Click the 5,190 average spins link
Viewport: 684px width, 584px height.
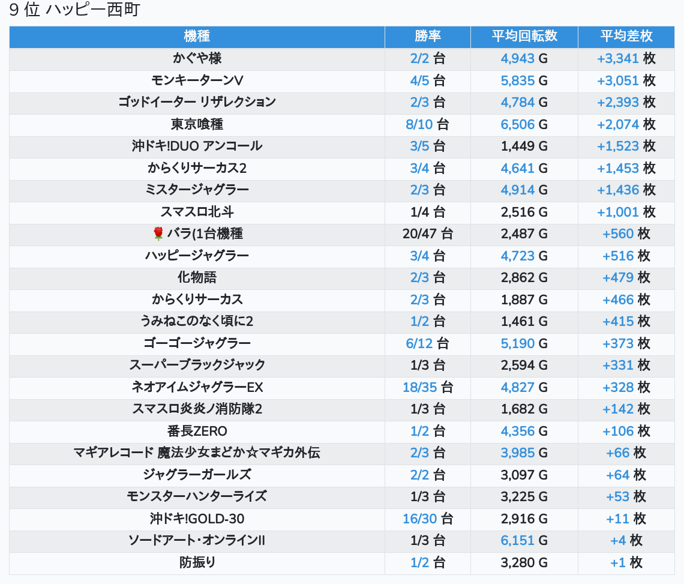coord(517,343)
